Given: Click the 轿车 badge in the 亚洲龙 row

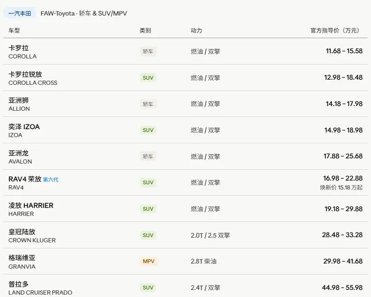Looking at the screenshot, I should click(148, 157).
